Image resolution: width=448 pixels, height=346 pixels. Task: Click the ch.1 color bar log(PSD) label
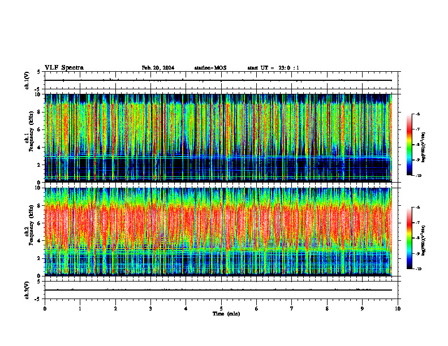pos(424,148)
